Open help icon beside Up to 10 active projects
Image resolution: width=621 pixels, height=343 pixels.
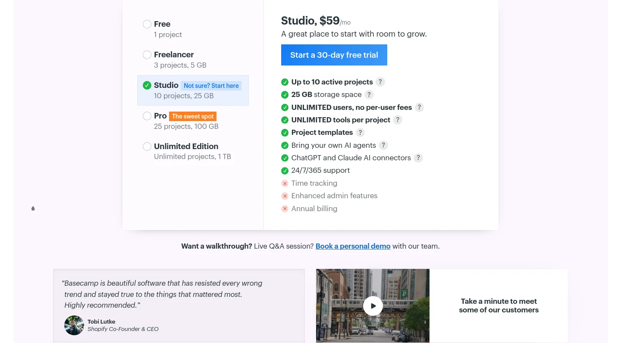tap(380, 82)
